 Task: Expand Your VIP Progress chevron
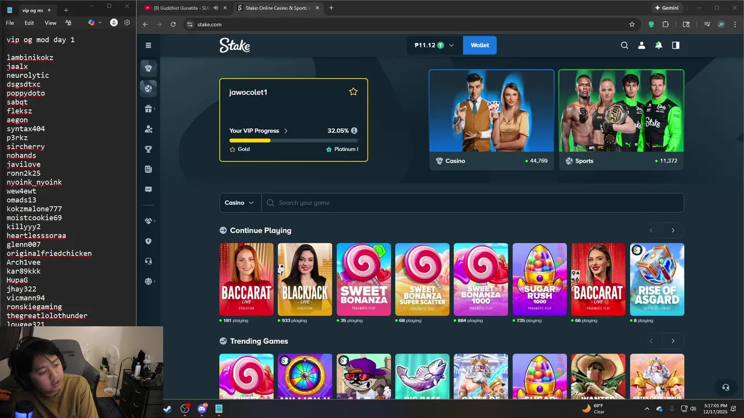pyautogui.click(x=286, y=131)
